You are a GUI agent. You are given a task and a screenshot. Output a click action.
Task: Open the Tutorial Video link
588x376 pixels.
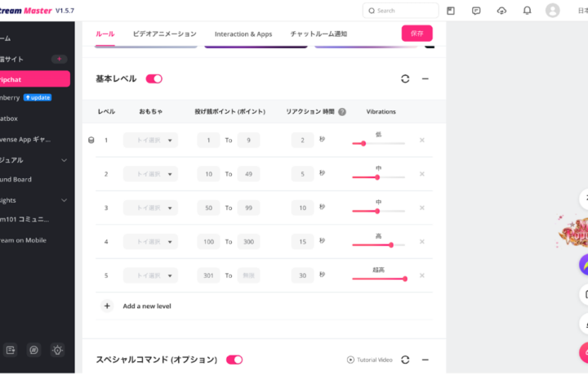point(369,360)
